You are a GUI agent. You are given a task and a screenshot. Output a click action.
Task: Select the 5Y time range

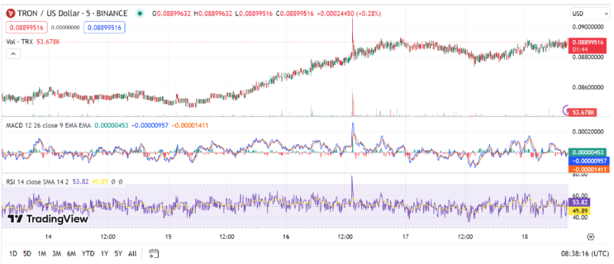(118, 254)
